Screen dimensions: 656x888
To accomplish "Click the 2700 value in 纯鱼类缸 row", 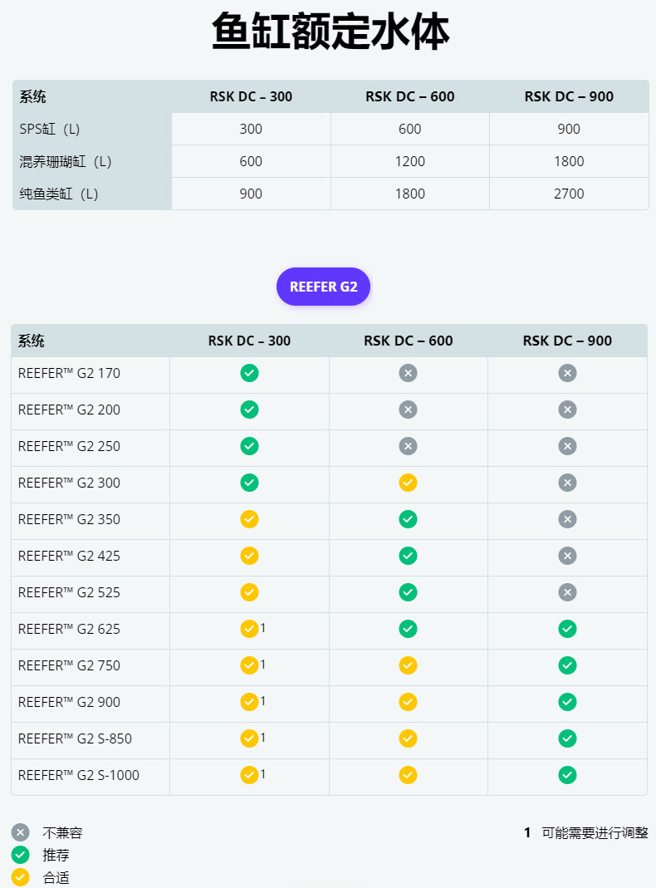I will click(569, 194).
